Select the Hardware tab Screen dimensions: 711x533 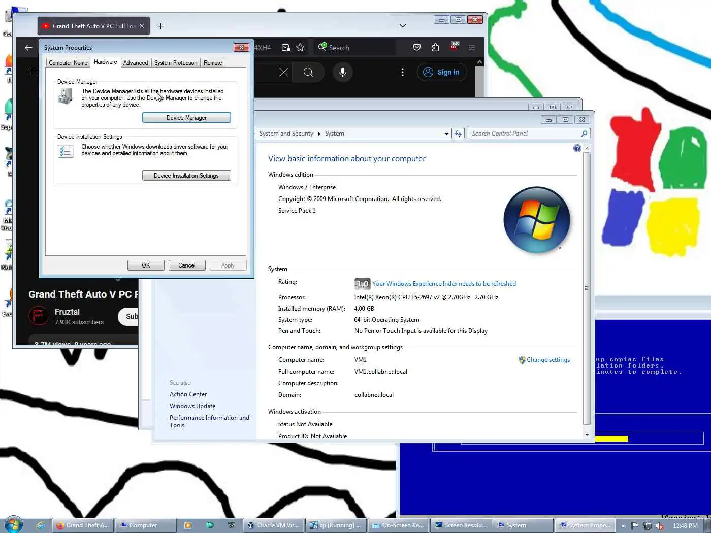pyautogui.click(x=106, y=62)
